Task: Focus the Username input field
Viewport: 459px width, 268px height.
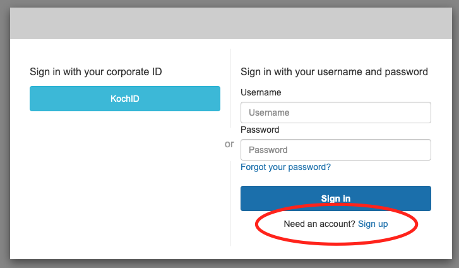Action: (335, 113)
